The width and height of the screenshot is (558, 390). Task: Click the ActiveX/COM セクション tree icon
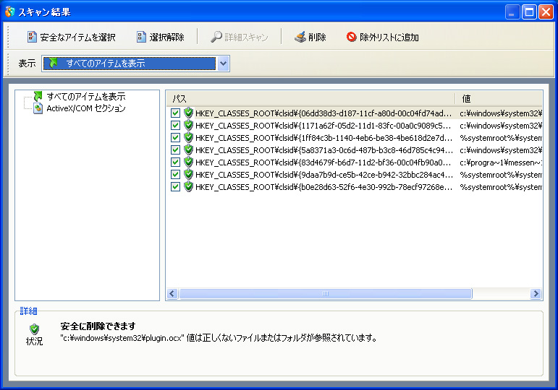38,108
